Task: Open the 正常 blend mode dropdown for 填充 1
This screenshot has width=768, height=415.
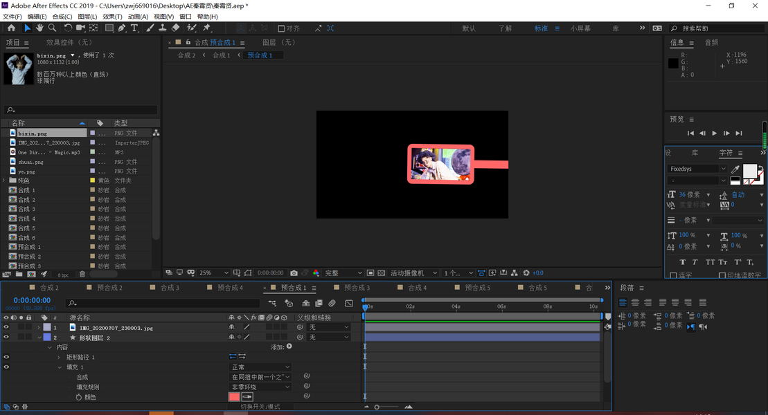Action: pos(260,367)
